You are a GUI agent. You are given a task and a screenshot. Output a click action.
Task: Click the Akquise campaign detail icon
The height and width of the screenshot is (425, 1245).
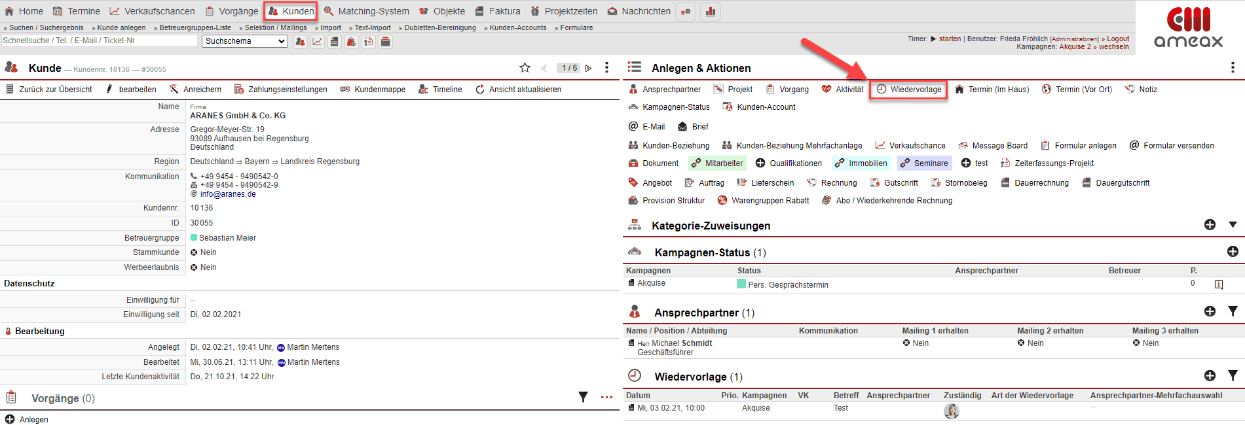1219,284
